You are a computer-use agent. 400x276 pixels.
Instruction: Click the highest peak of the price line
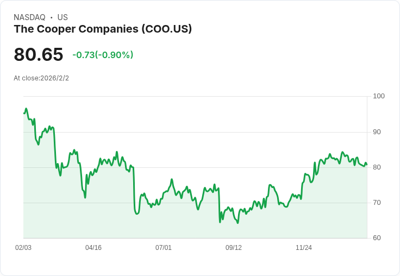(26, 109)
